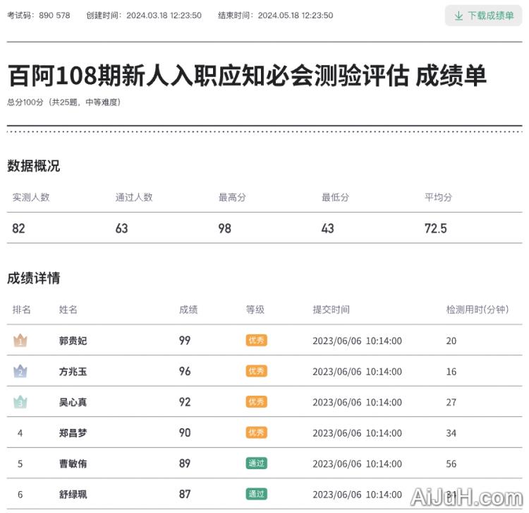Select the name 曹敏侑
This screenshot has width=529, height=513.
point(73,464)
